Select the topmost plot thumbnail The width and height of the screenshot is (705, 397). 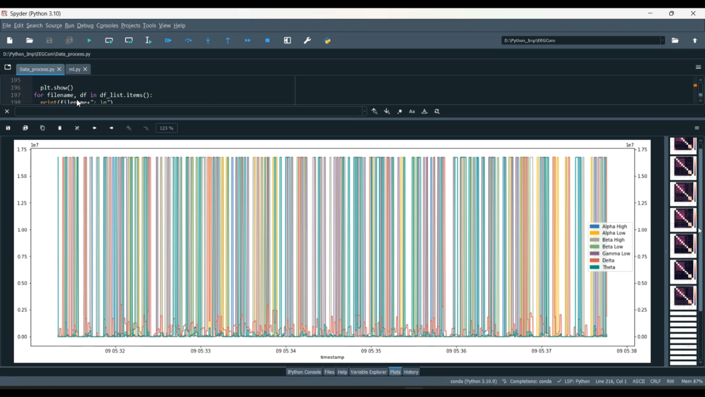coord(683,145)
